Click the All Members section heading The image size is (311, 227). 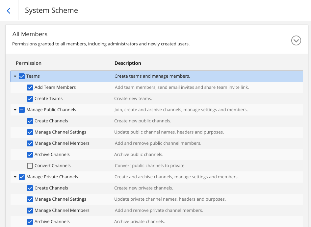click(30, 34)
